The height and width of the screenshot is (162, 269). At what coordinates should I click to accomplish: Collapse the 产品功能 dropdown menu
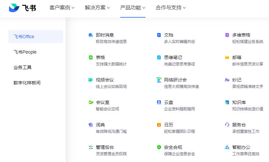(x=133, y=8)
